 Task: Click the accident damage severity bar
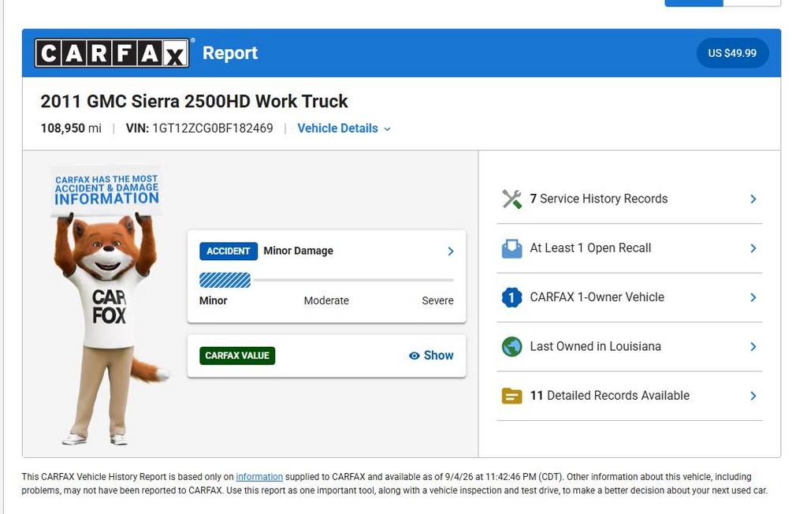326,280
